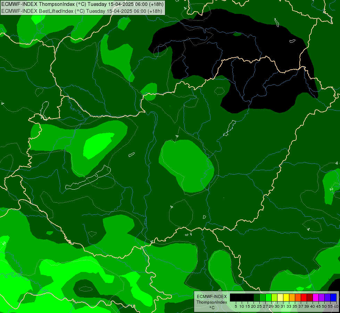
Task: Click legend tick value 45
Action: 318,306
